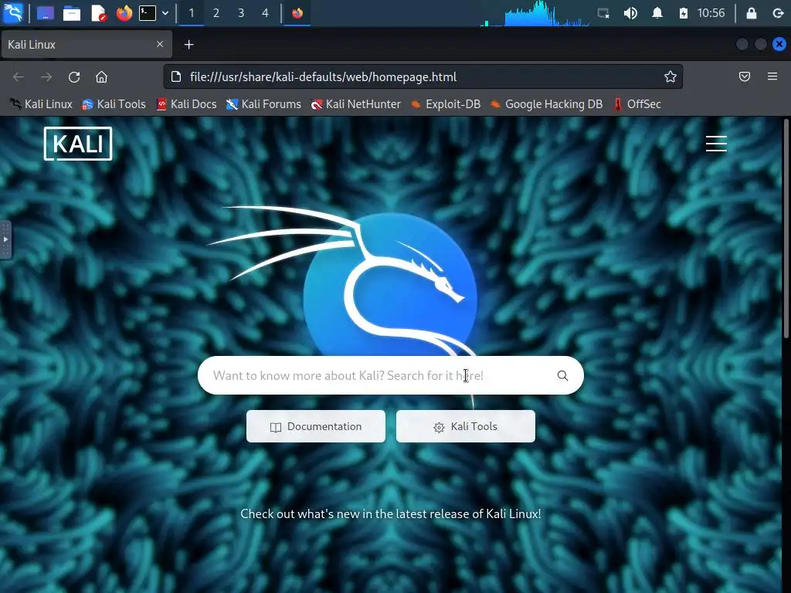This screenshot has height=593, width=791.
Task: Close the Firefox window with blue X
Action: (779, 44)
